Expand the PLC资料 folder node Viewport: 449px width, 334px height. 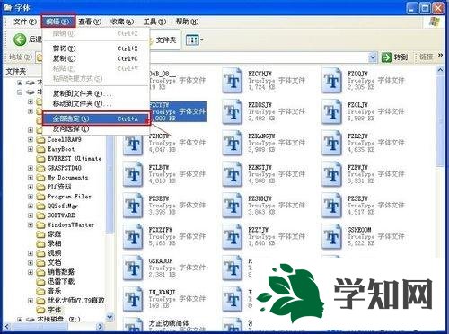(x=31, y=187)
